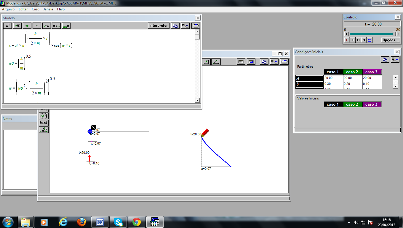Insert delta x rate-of-change symbol
The height and width of the screenshot is (228, 403).
pos(47,26)
